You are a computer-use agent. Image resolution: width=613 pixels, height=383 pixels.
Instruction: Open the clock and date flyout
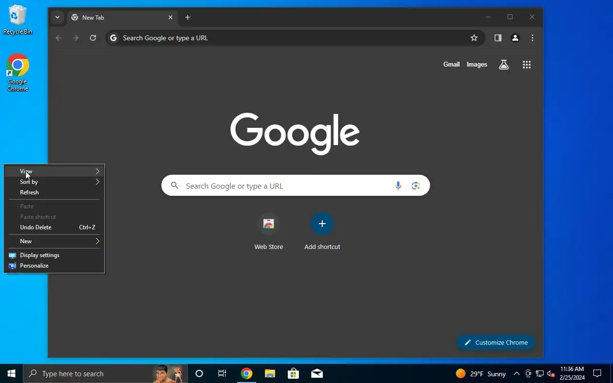(x=572, y=373)
